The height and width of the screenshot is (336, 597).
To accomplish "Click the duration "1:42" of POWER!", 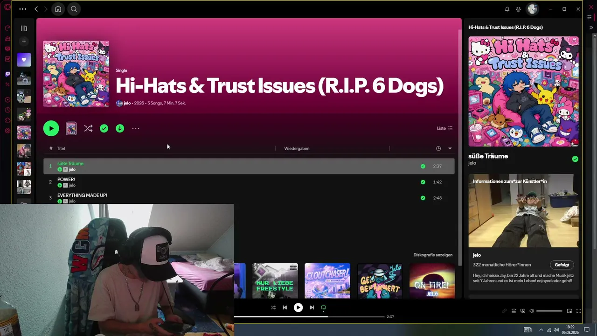I will 437,182.
